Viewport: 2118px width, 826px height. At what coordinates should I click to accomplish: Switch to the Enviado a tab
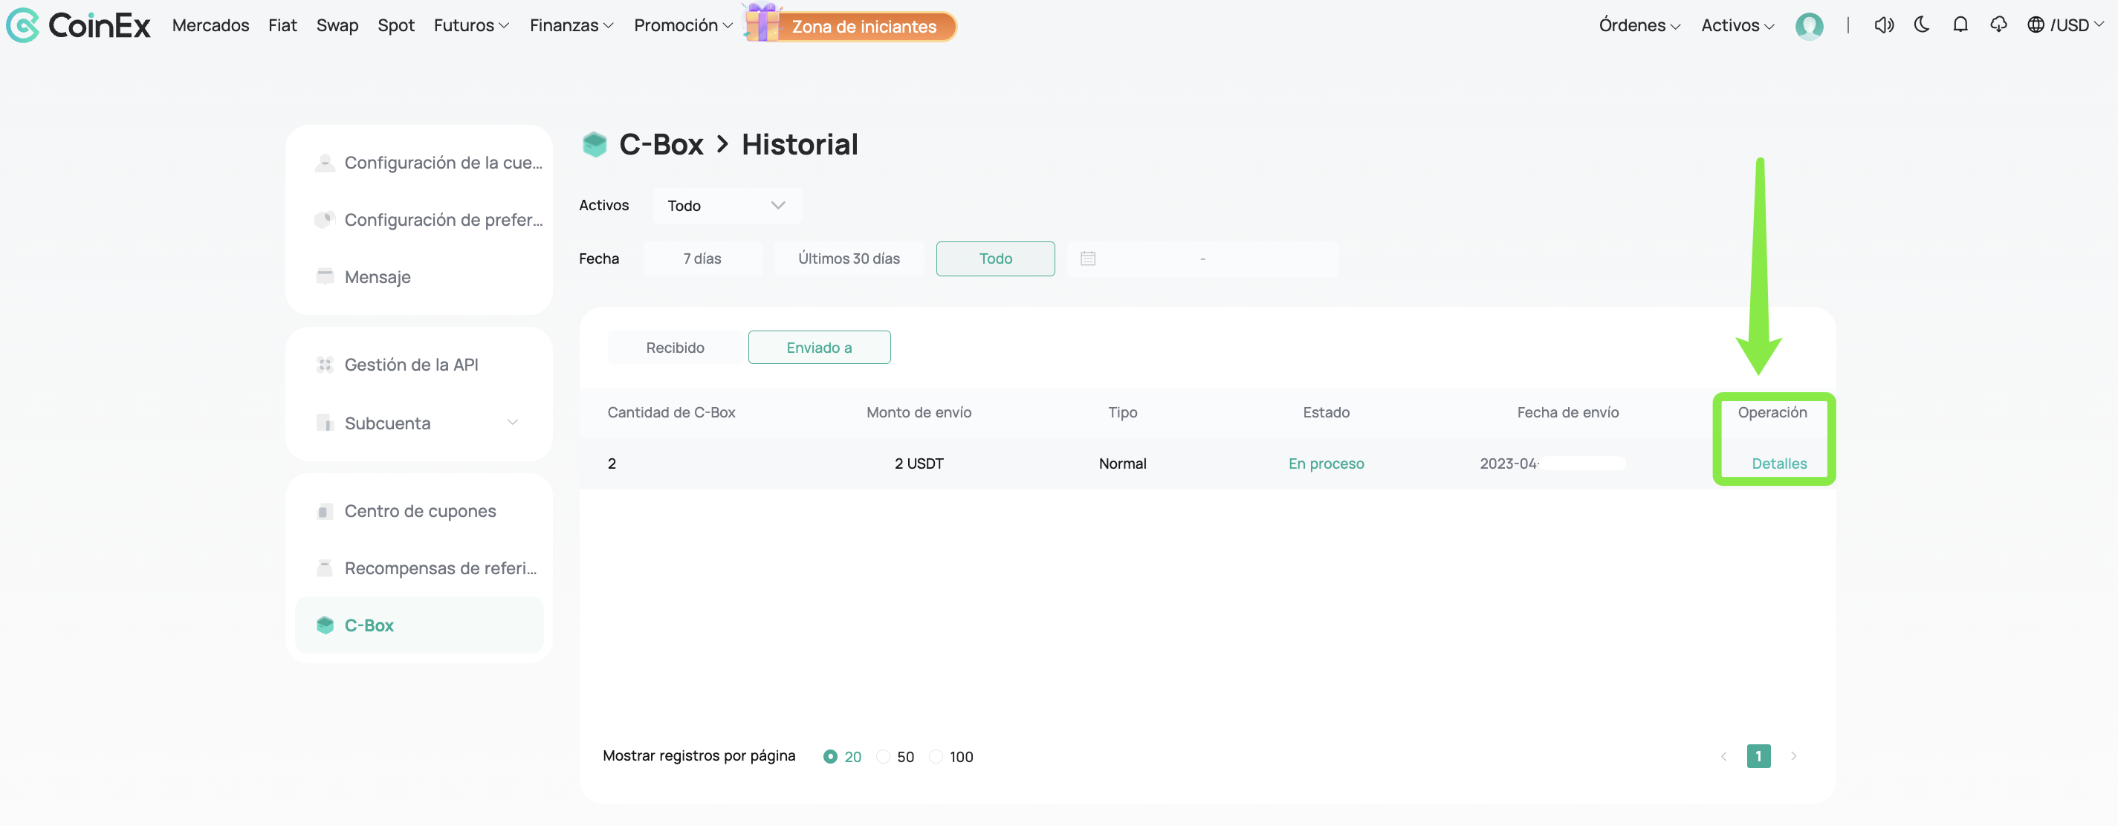pyautogui.click(x=819, y=348)
